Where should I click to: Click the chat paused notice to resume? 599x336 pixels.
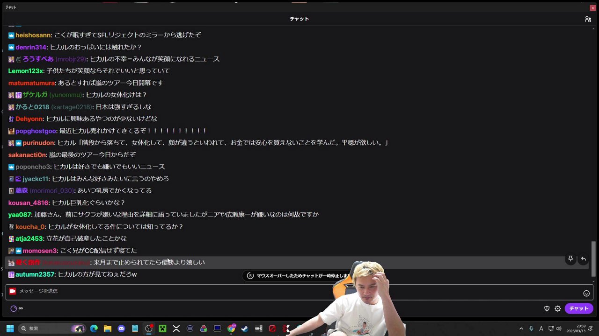tap(297, 276)
